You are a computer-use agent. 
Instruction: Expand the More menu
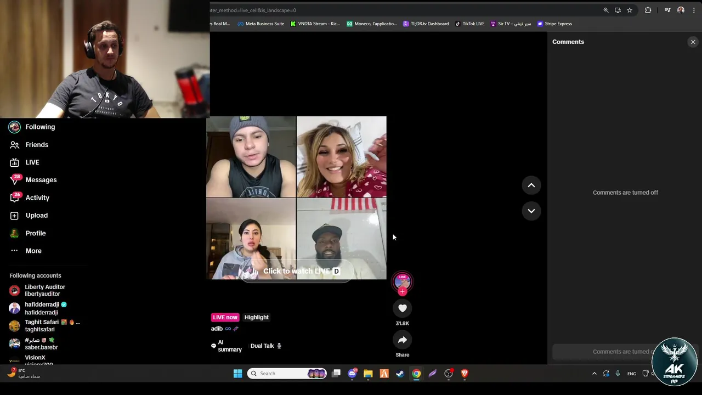pyautogui.click(x=26, y=251)
